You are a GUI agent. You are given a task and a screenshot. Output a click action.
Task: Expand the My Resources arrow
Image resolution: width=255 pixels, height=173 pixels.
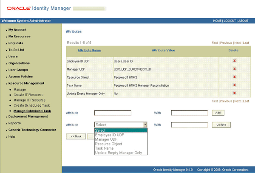pos(6,37)
